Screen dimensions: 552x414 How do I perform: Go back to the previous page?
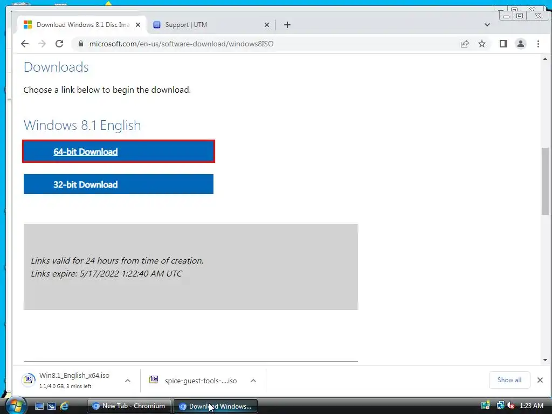(x=25, y=44)
